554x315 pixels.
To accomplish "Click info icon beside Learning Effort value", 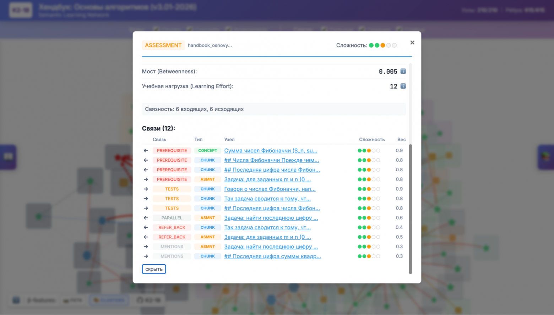I will (403, 86).
